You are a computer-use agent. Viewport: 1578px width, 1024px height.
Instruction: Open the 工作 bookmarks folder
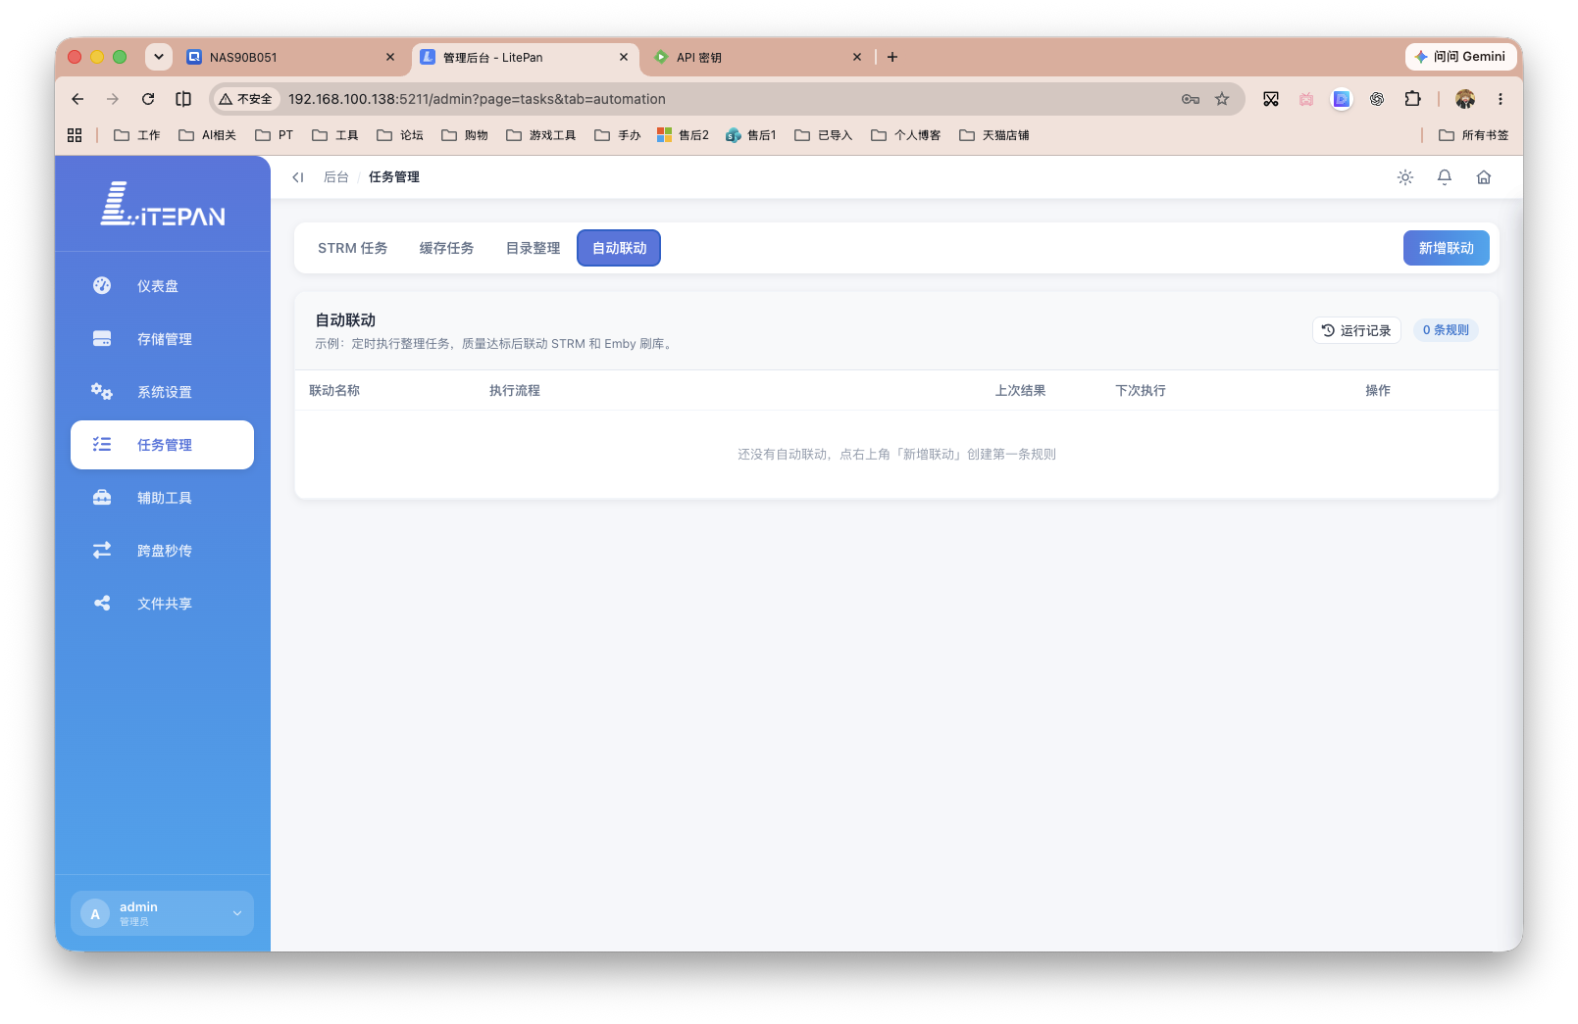coord(137,135)
